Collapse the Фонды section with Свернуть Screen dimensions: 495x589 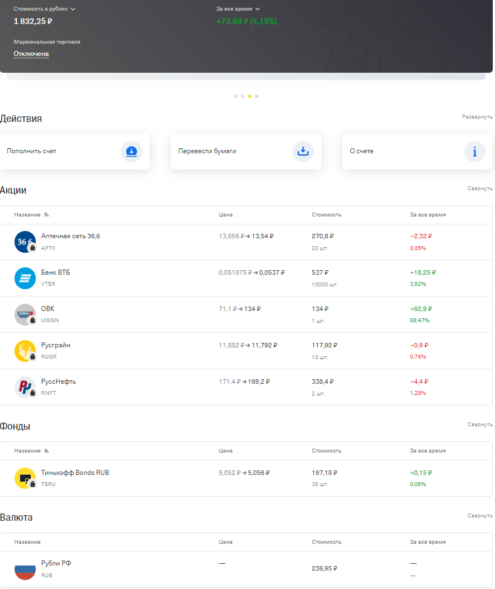click(x=479, y=425)
